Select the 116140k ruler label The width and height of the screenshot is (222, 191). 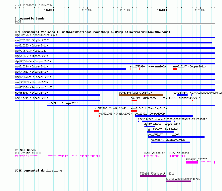coord(200,10)
